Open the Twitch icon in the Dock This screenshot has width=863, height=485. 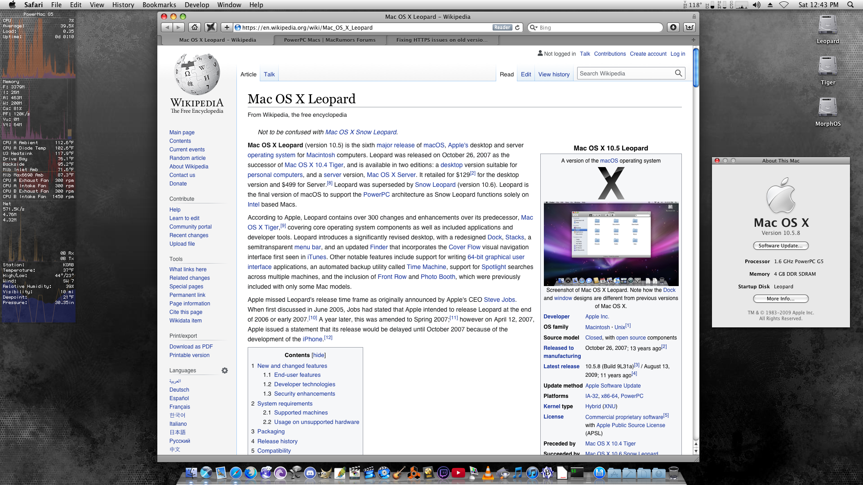coord(443,472)
